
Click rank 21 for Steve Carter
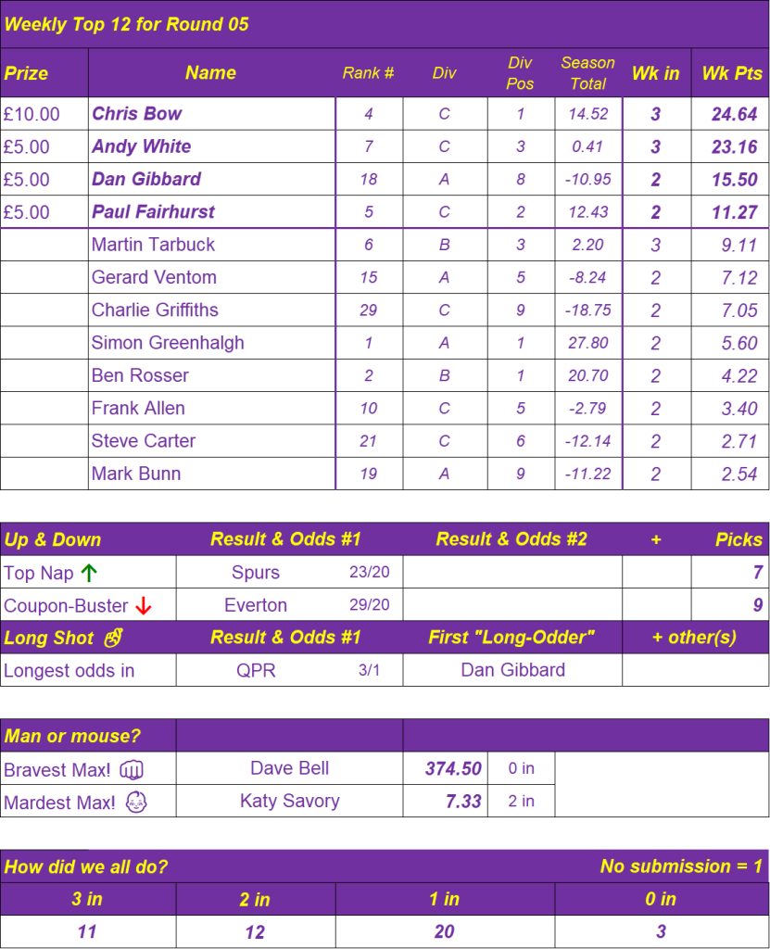click(x=368, y=440)
